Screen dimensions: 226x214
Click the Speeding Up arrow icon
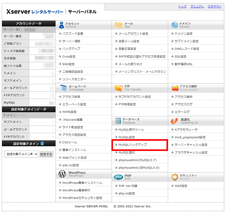(174, 121)
